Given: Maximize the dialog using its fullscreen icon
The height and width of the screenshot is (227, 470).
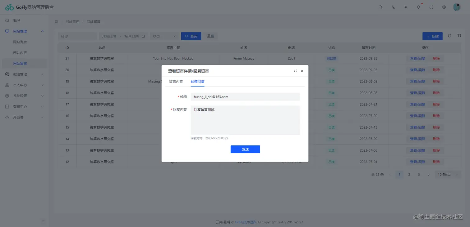Looking at the screenshot, I should (296, 71).
